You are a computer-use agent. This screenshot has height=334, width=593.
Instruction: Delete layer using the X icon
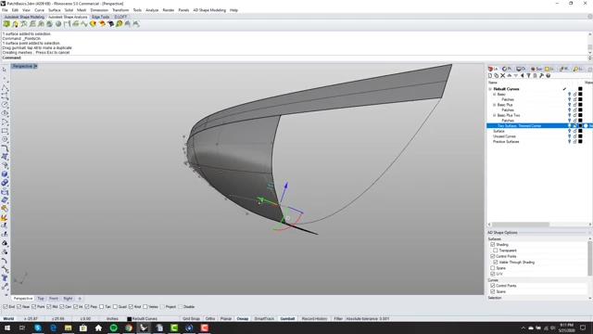tap(502, 76)
